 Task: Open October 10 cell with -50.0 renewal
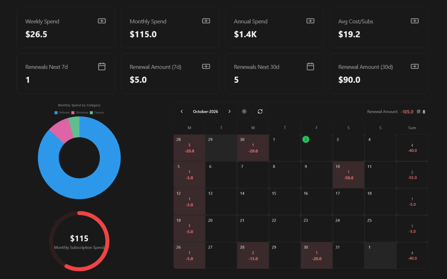tap(348, 174)
